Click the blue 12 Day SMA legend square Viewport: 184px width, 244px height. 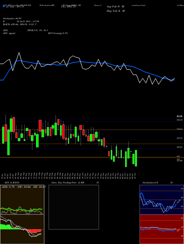[4, 6]
